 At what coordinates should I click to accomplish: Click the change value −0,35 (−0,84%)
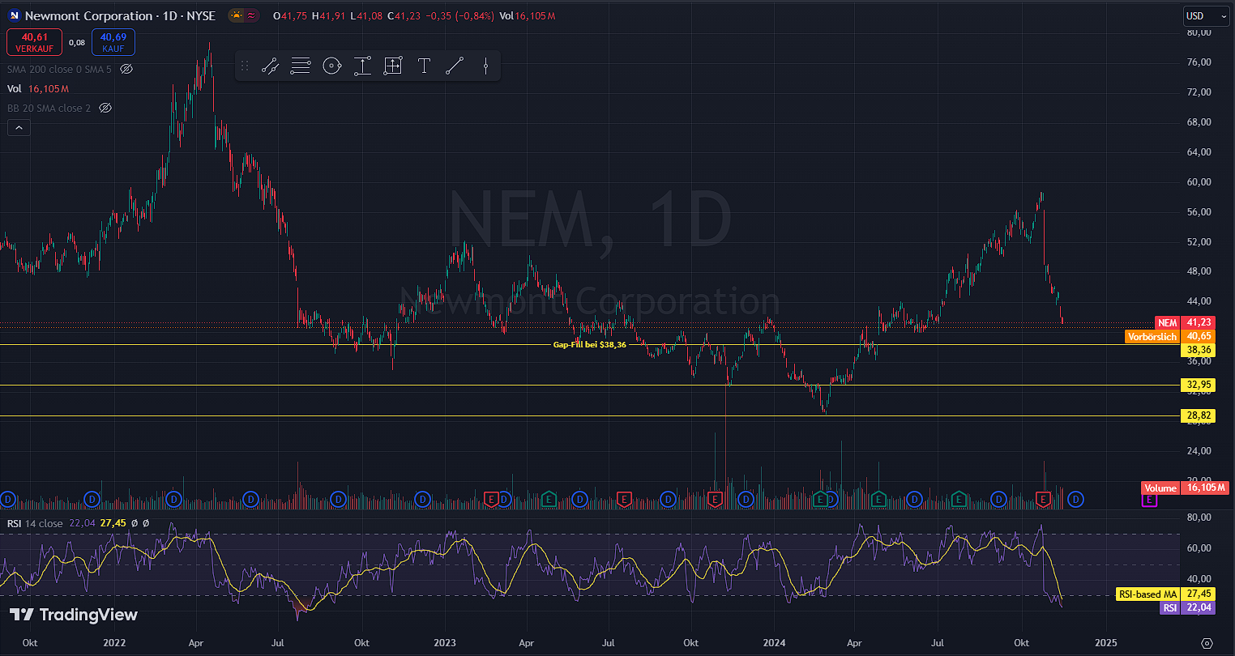click(460, 15)
